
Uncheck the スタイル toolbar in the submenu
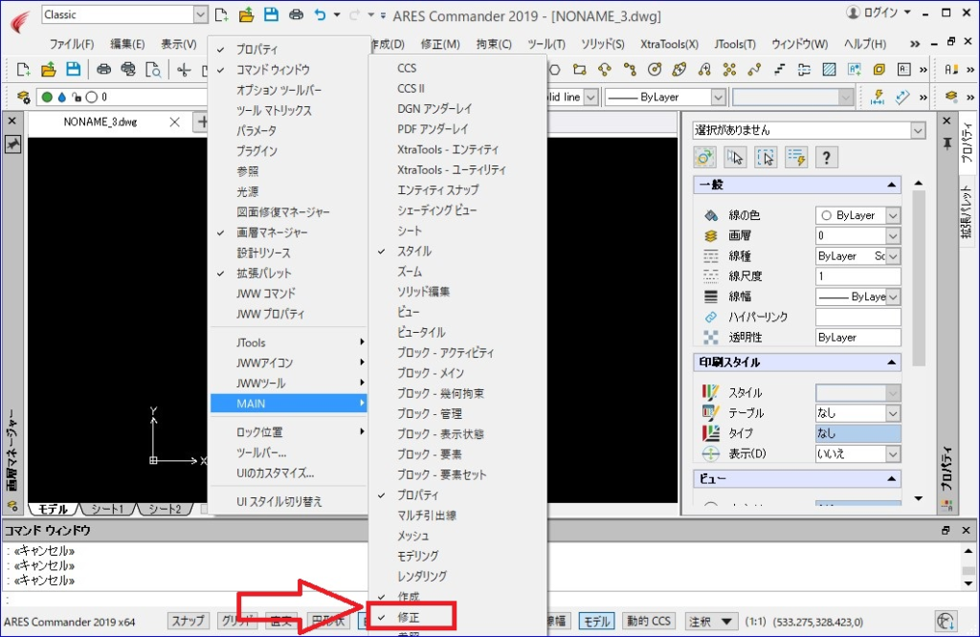(x=414, y=251)
